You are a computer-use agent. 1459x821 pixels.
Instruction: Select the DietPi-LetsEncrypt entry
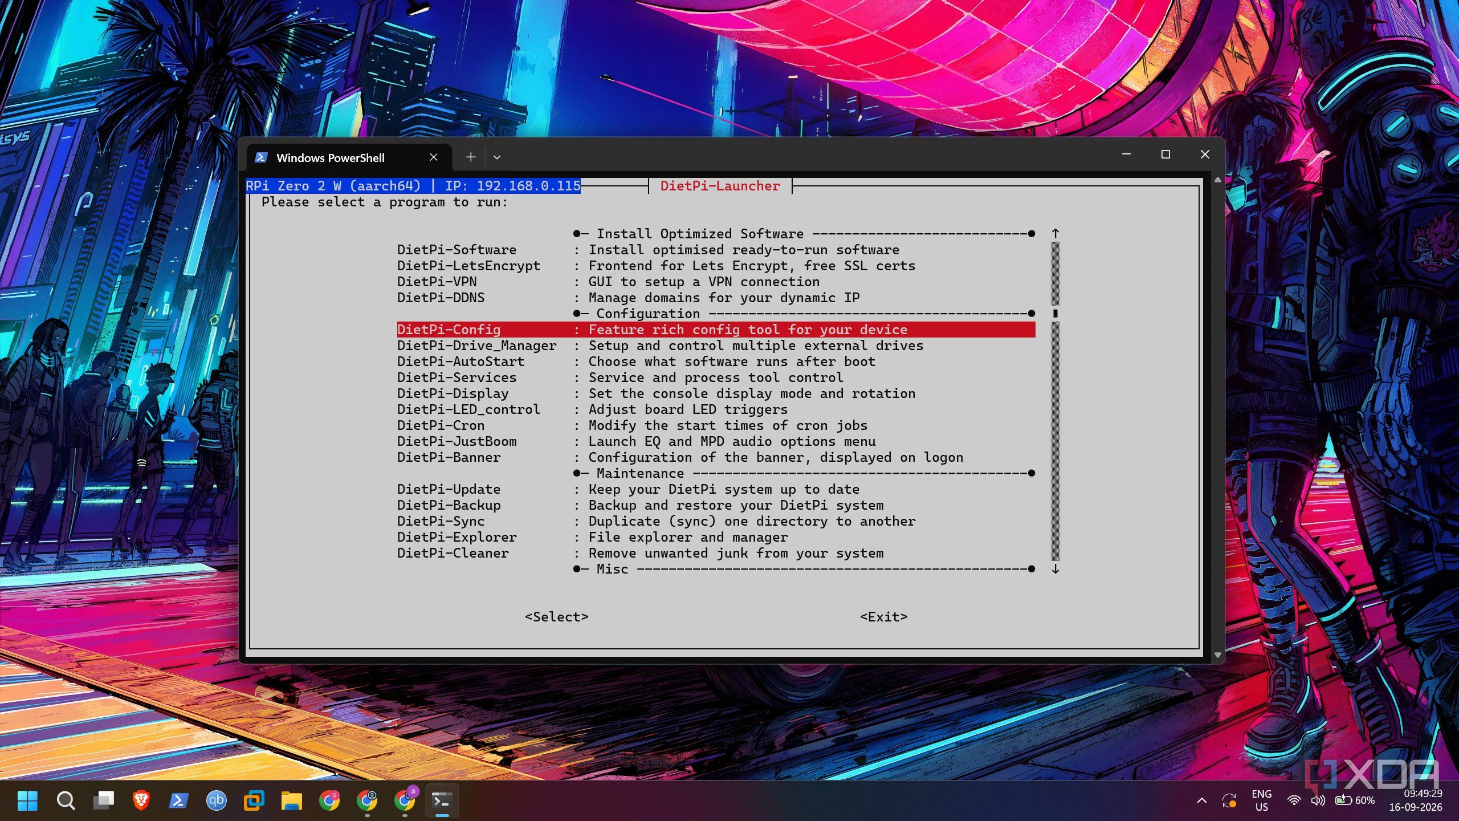click(716, 266)
